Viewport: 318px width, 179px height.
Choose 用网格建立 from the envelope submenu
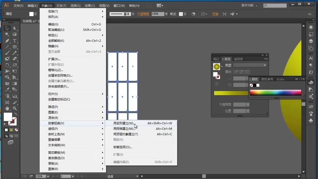pos(124,129)
